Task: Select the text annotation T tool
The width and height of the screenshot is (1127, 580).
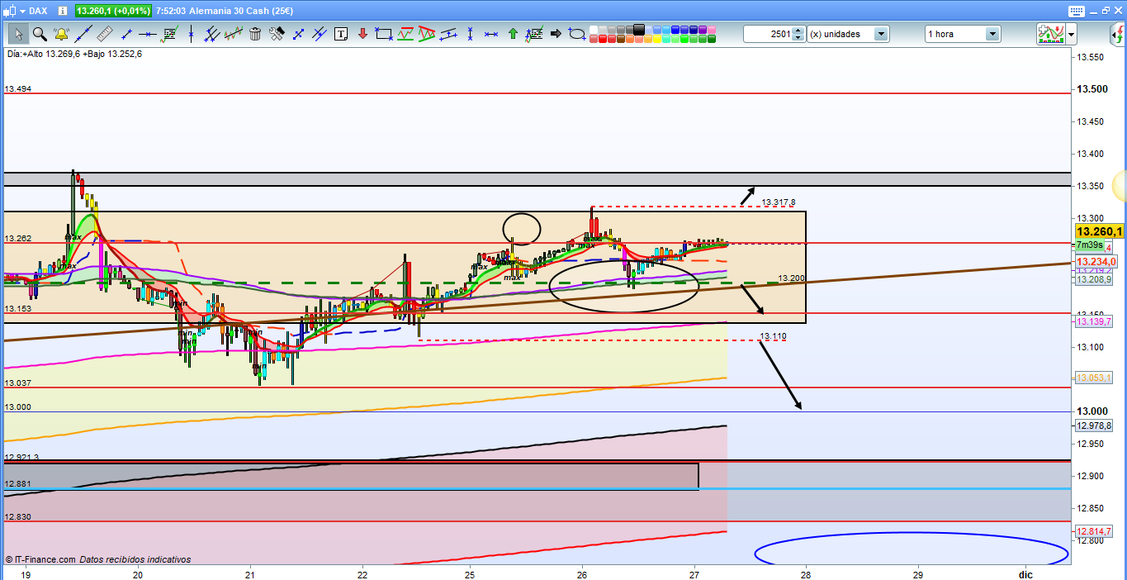Action: tap(341, 34)
